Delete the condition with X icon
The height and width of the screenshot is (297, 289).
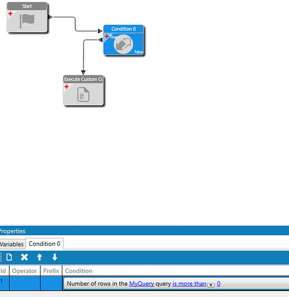point(24,257)
